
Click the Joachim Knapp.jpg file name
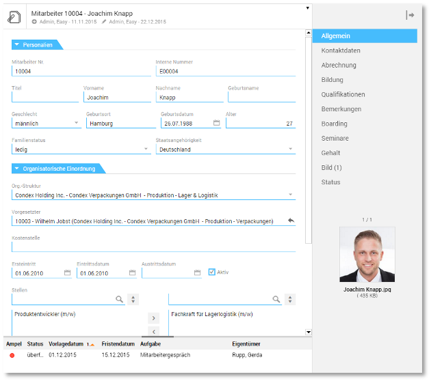tap(367, 290)
